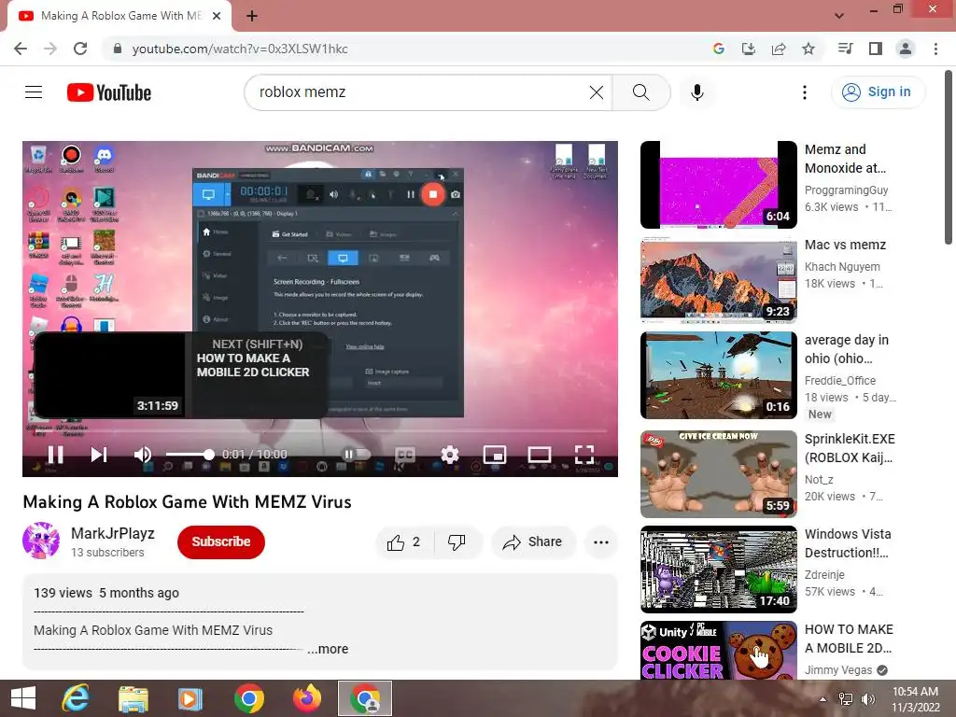
Task: Click the ProggramingGuy channel name
Action: (846, 190)
